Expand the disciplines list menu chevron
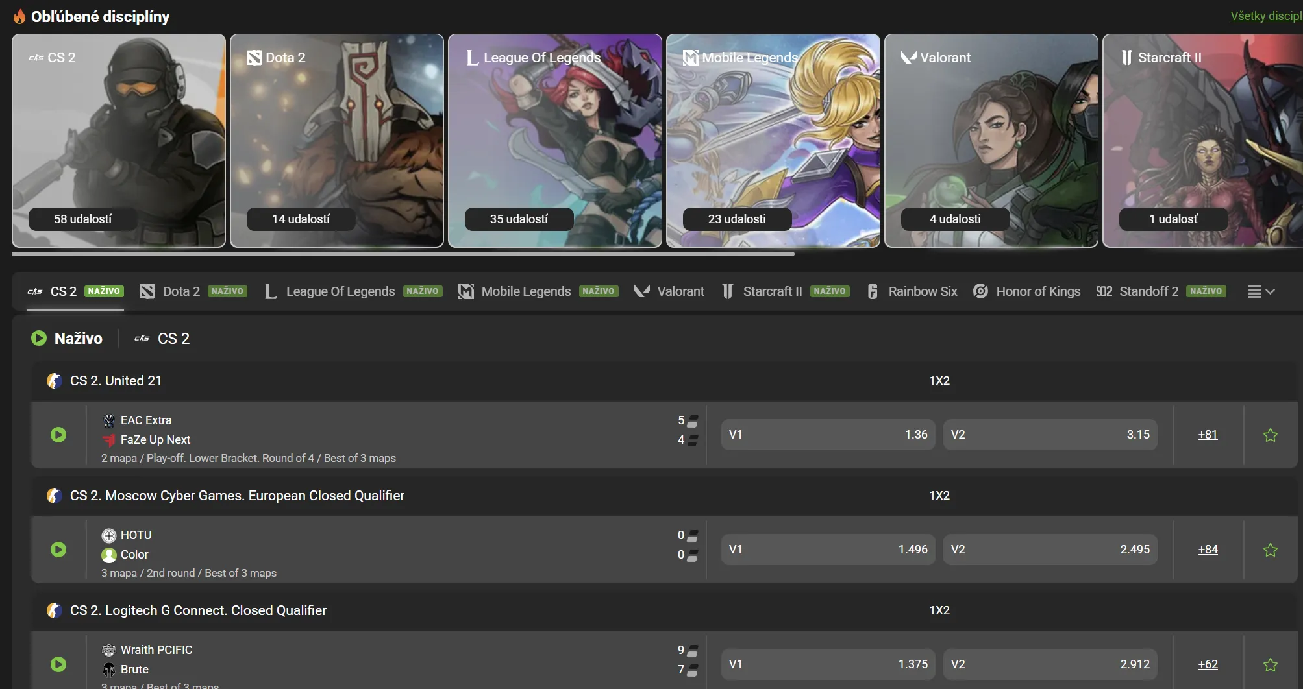This screenshot has width=1303, height=689. click(x=1261, y=292)
